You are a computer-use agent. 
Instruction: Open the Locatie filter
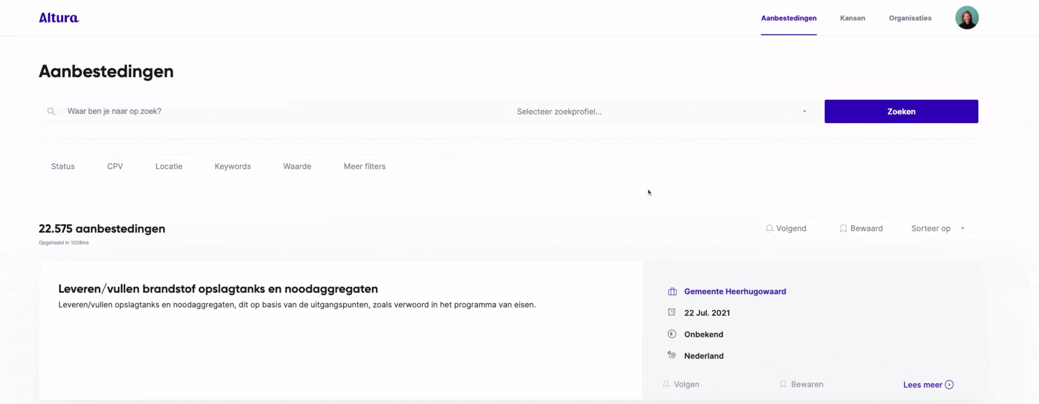(169, 166)
